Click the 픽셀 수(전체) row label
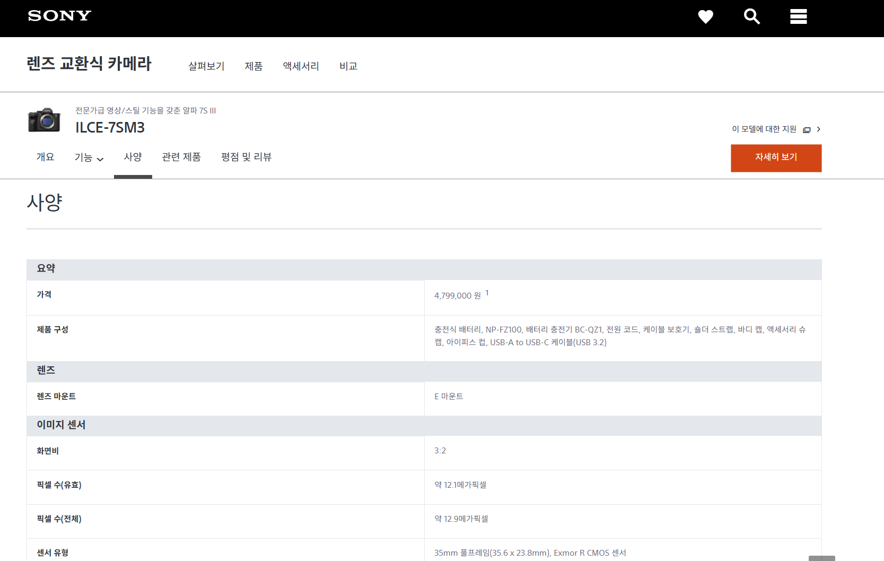This screenshot has width=884, height=561. tap(59, 519)
